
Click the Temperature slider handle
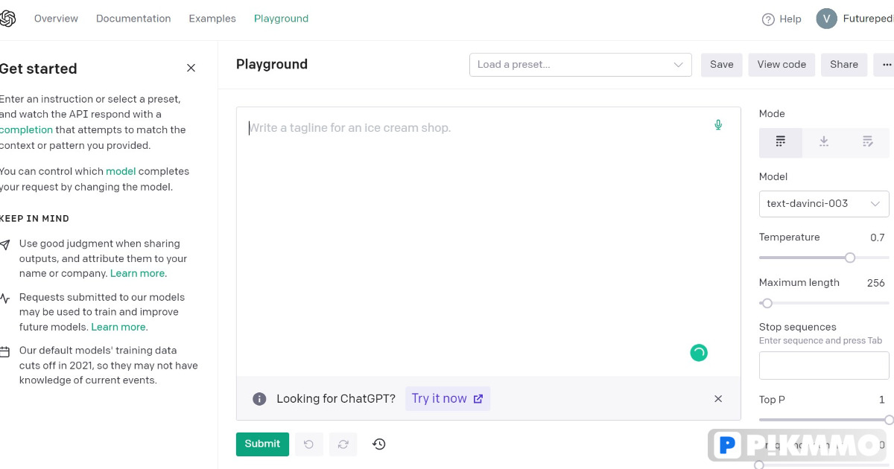[850, 258]
